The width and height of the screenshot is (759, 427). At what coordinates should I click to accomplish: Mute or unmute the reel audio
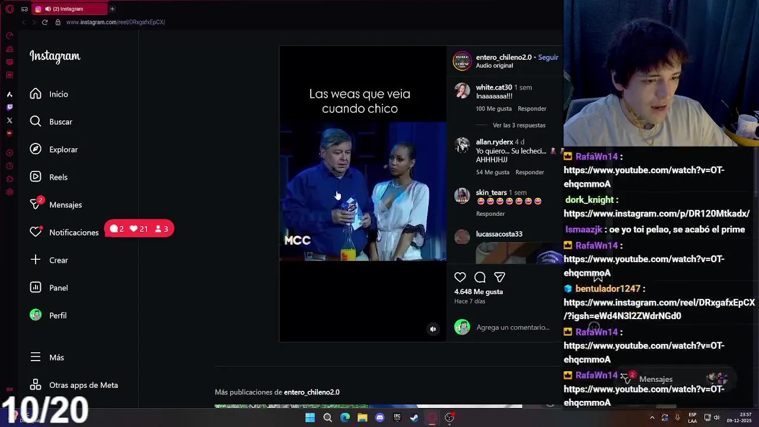pos(433,329)
